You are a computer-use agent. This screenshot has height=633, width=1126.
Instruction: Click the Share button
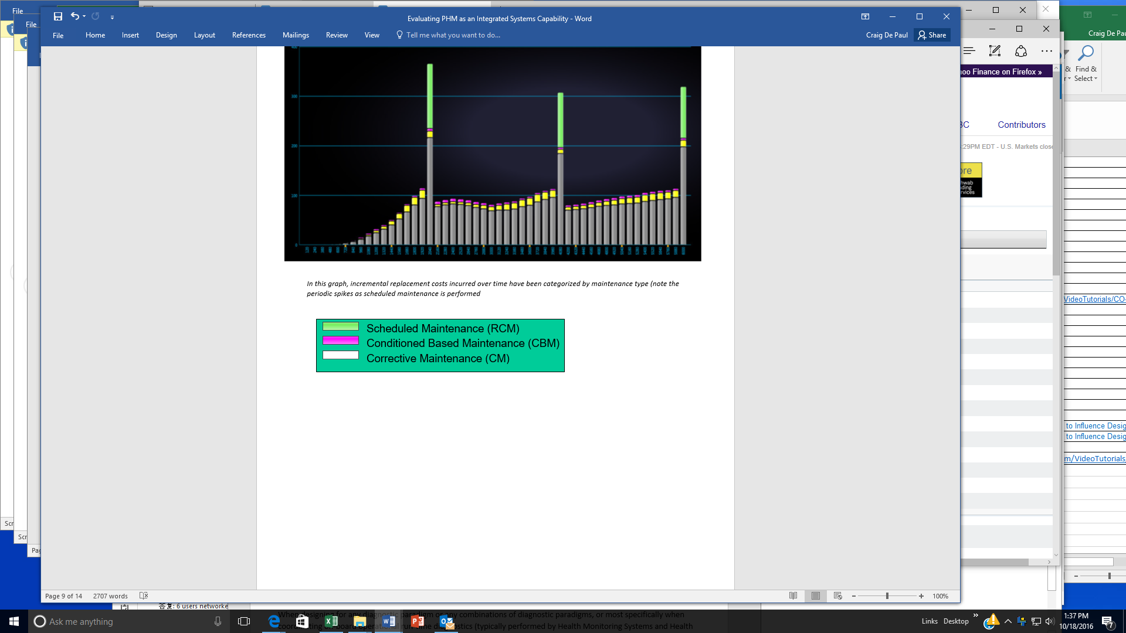(x=932, y=35)
